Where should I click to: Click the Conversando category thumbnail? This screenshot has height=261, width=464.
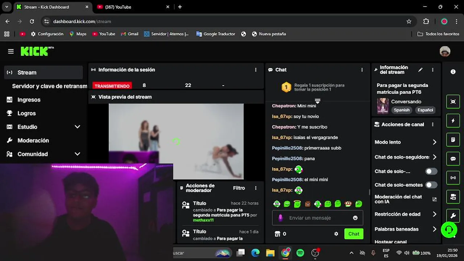383,106
